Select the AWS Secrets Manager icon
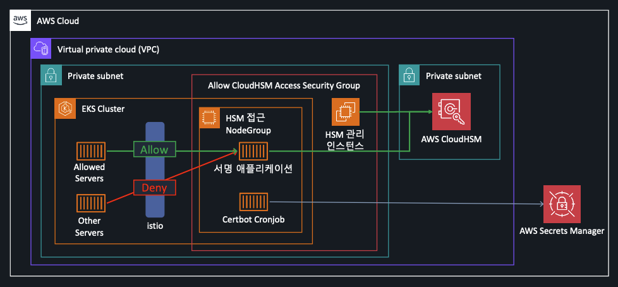The image size is (618, 287). [562, 204]
